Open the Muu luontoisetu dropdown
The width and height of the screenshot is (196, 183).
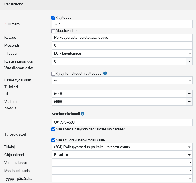pos(122,171)
